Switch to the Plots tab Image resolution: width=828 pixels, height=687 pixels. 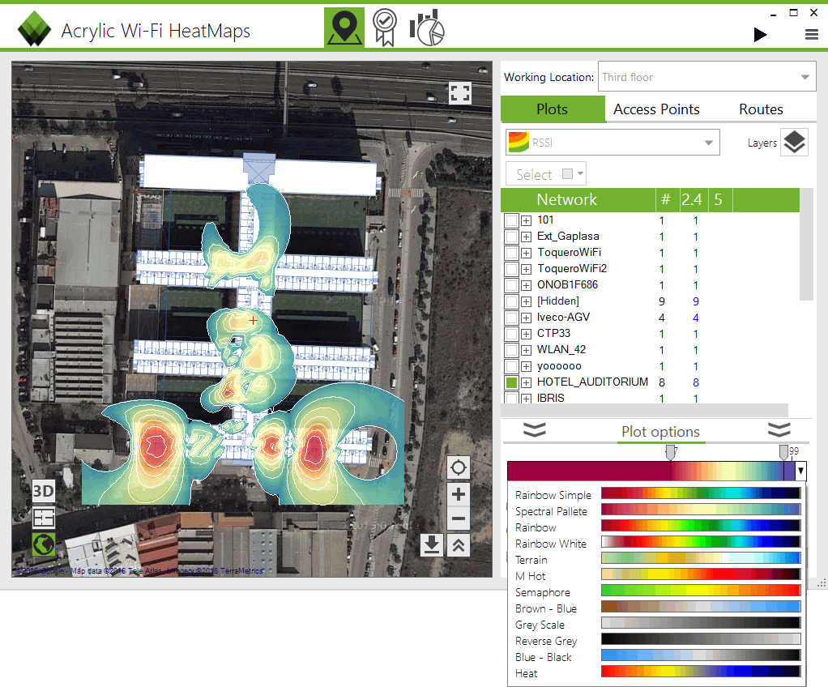pos(553,109)
